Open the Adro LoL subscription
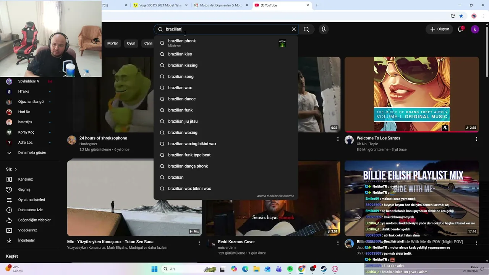 point(29,142)
